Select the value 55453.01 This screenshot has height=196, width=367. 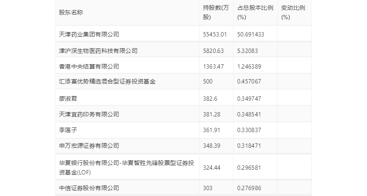pyautogui.click(x=215, y=34)
